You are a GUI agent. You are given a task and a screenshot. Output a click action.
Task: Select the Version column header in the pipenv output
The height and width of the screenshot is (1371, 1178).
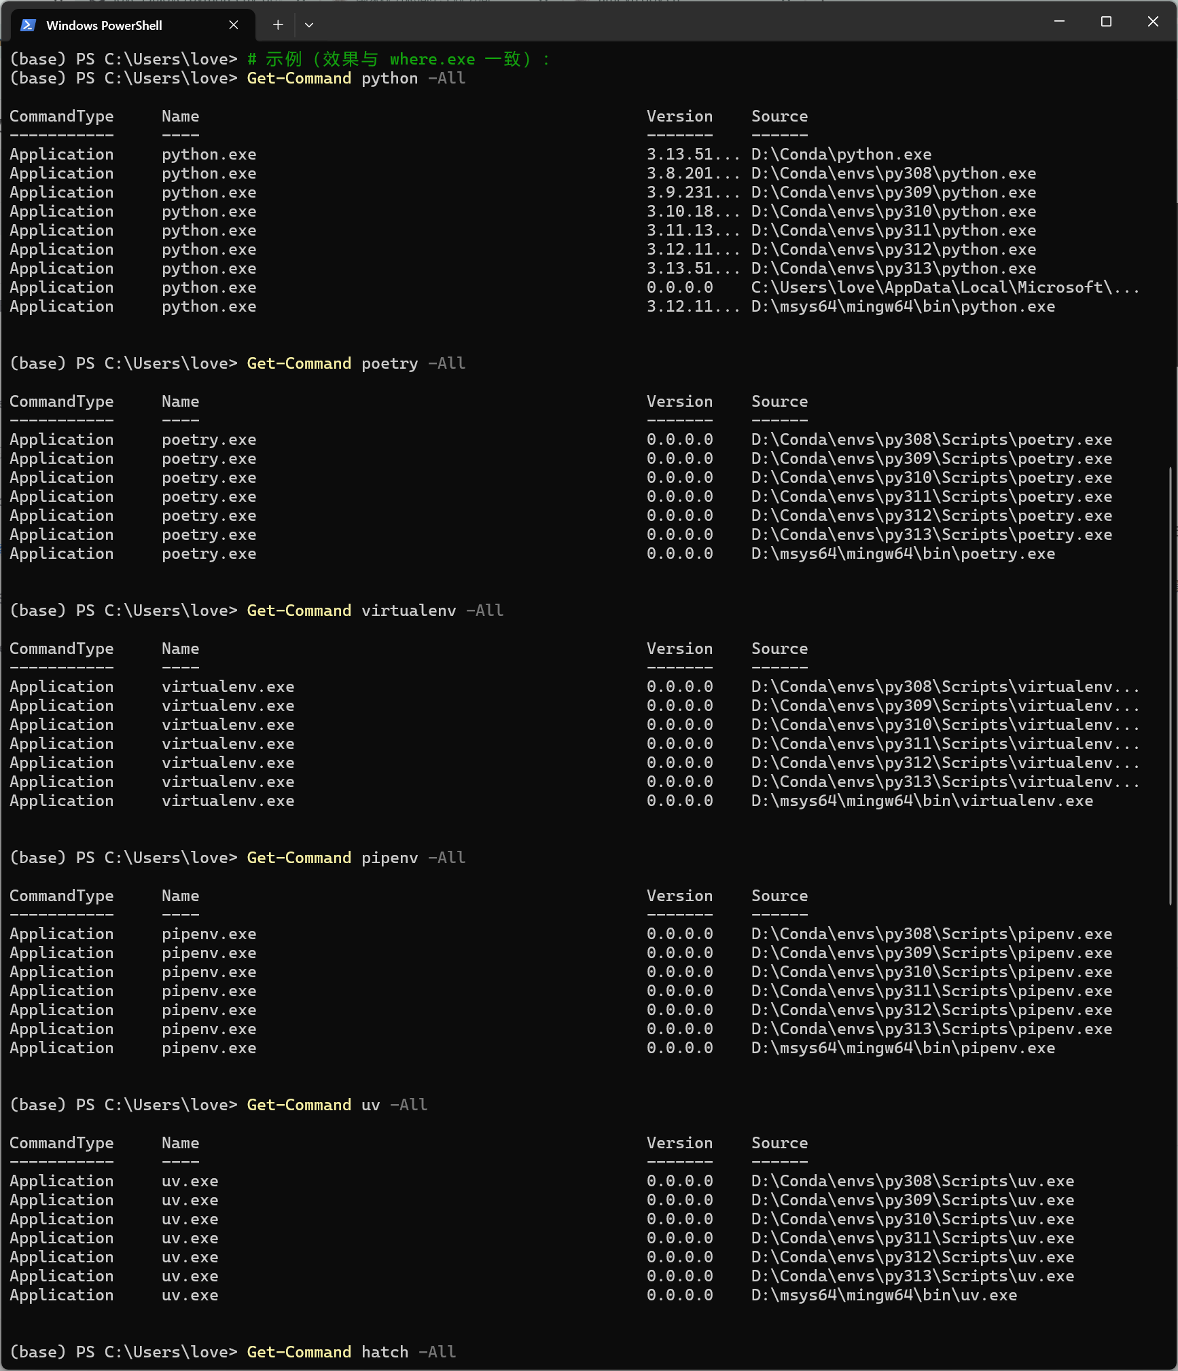coord(679,896)
